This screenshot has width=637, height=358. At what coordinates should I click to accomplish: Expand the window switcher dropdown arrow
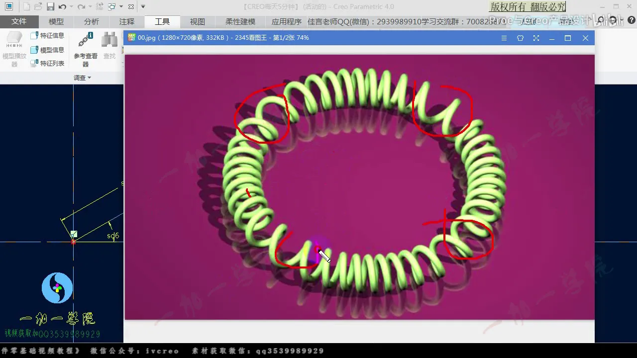(x=121, y=7)
